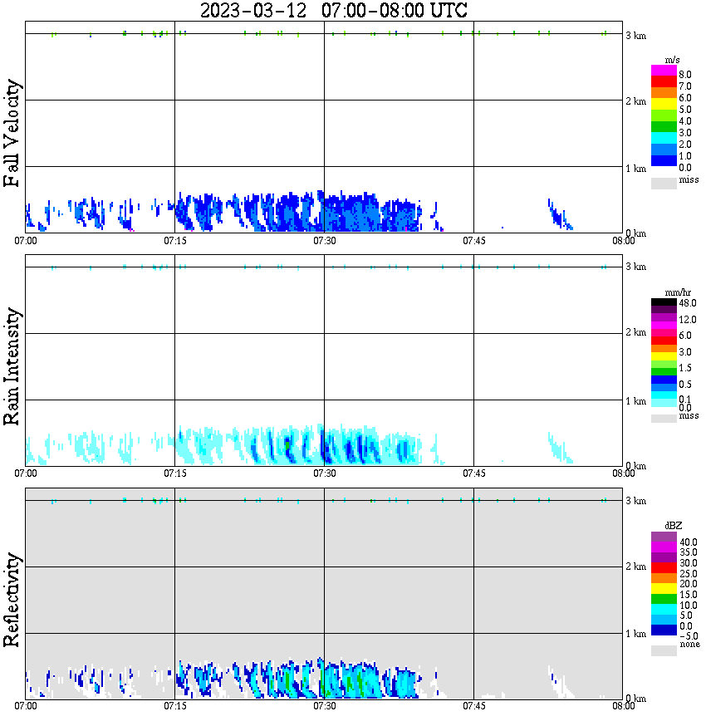Click the 'none' label in the dBZ legend
The height and width of the screenshot is (721, 706).
tap(689, 645)
